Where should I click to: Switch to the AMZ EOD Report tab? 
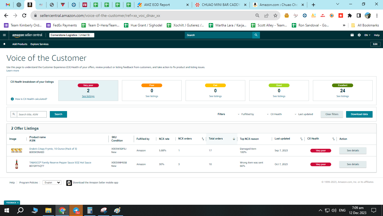163,5
